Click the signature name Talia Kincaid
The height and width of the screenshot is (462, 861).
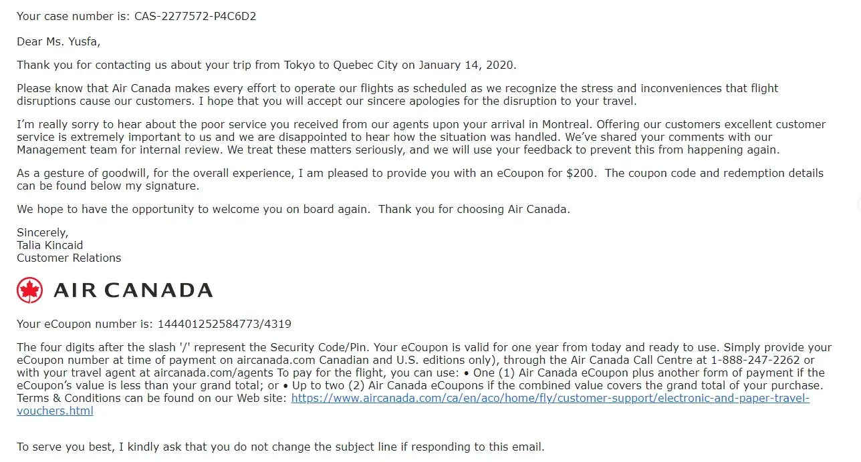(x=50, y=245)
